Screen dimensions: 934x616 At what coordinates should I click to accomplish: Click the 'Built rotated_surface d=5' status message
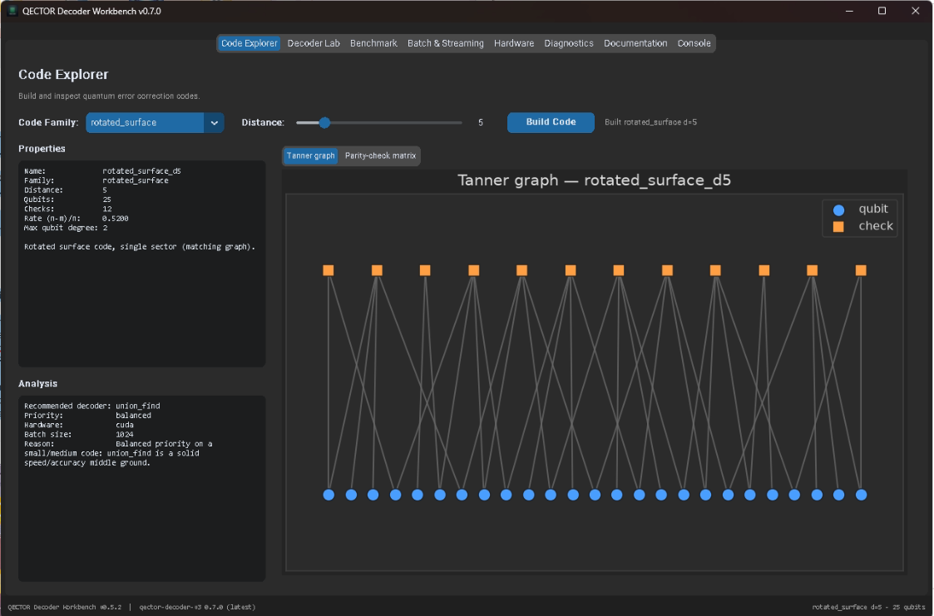[650, 122]
